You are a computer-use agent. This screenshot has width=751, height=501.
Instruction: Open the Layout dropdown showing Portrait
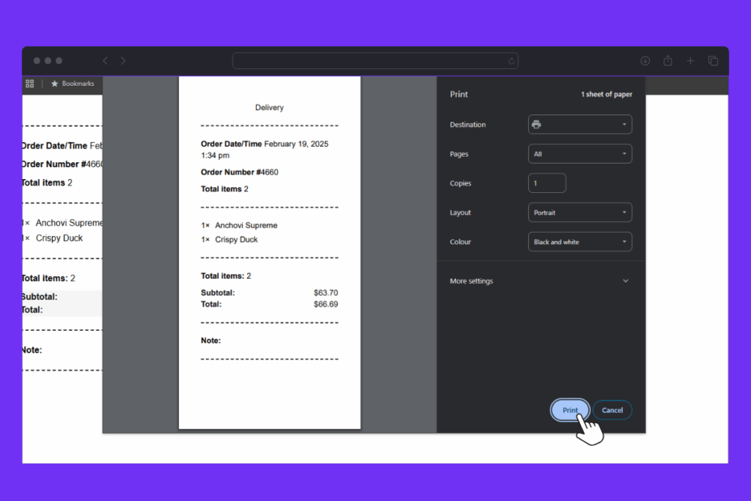[579, 212]
